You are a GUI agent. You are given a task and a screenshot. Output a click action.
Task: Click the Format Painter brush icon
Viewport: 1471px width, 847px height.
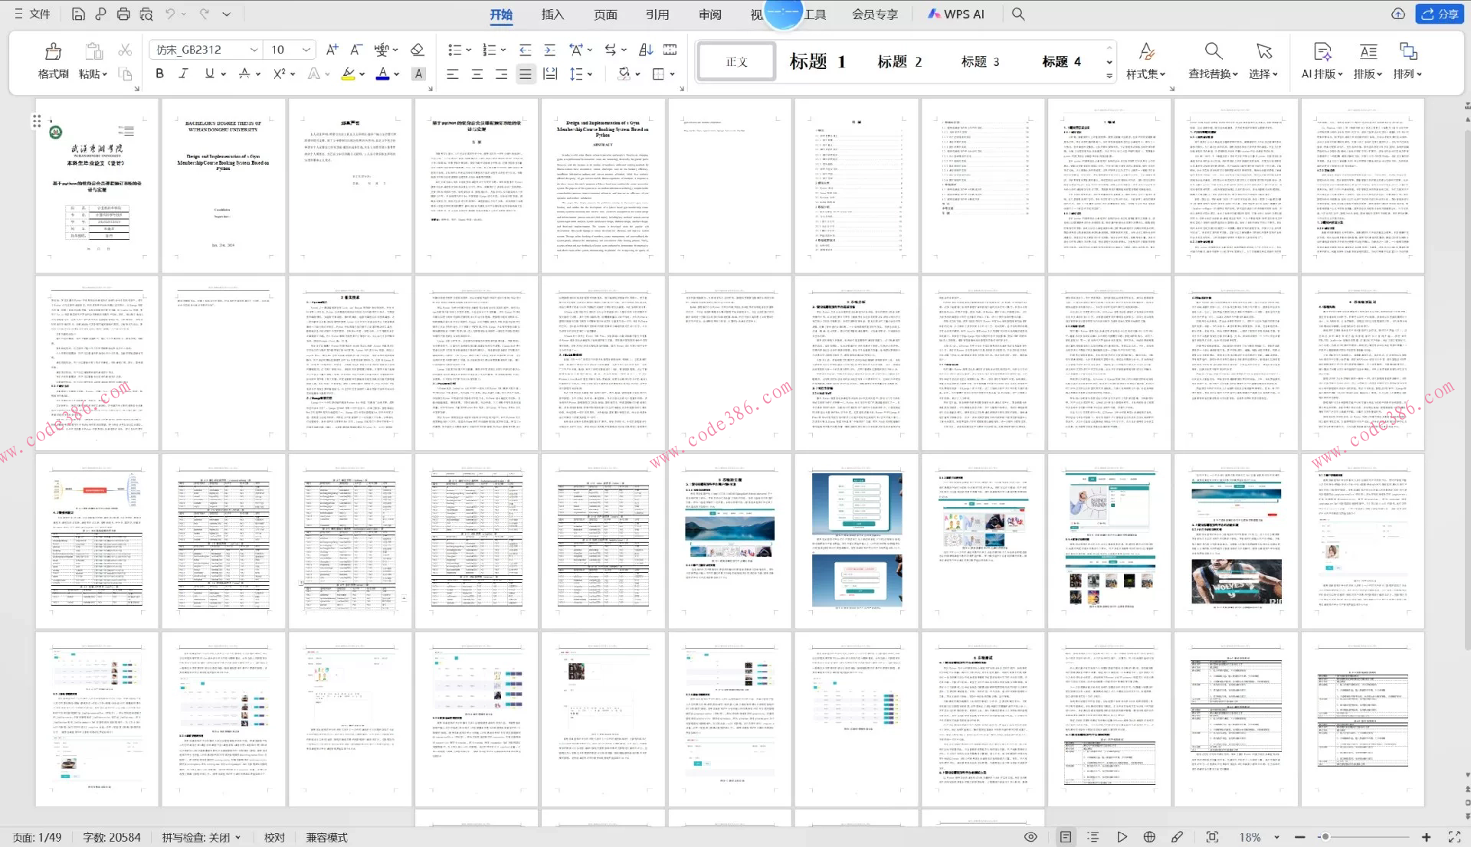coord(53,52)
